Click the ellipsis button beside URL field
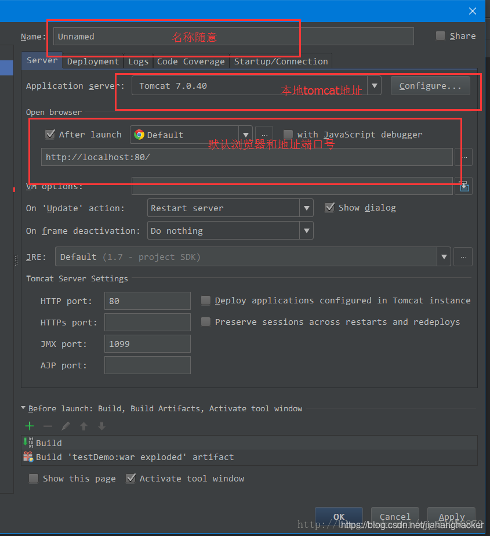Viewport: 490px width, 536px height. [464, 157]
